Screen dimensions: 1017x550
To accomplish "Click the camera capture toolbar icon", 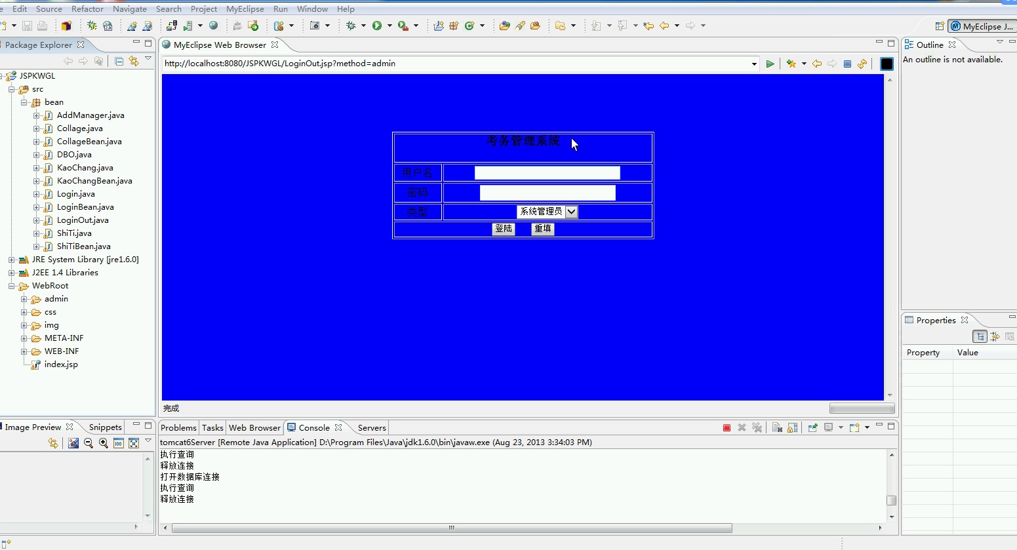I will pyautogui.click(x=315, y=26).
